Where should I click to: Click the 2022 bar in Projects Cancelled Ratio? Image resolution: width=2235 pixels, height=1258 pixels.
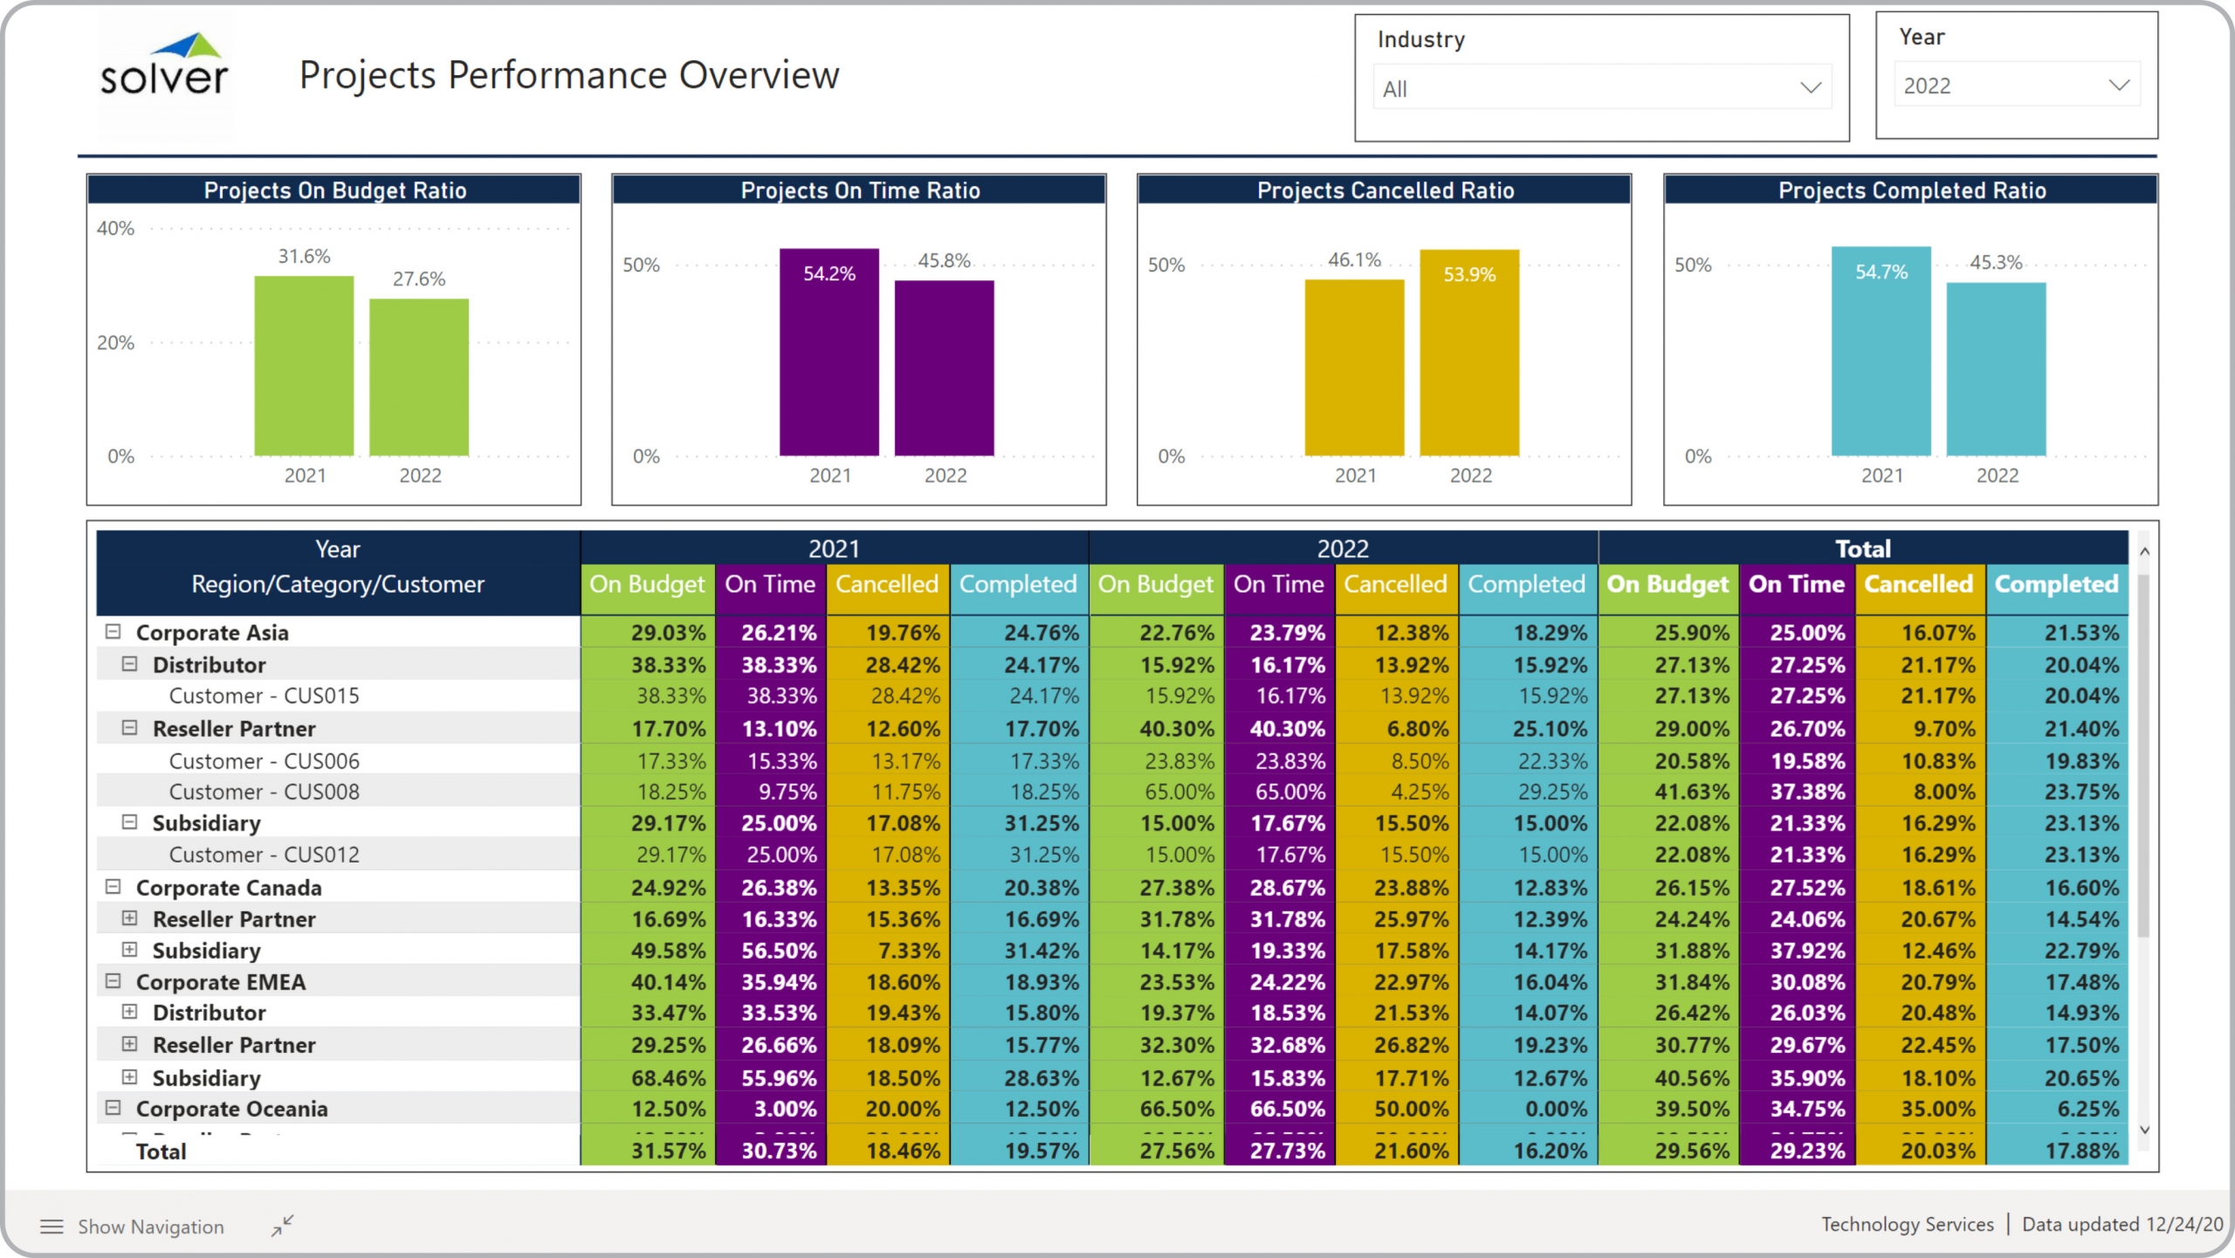(x=1469, y=354)
